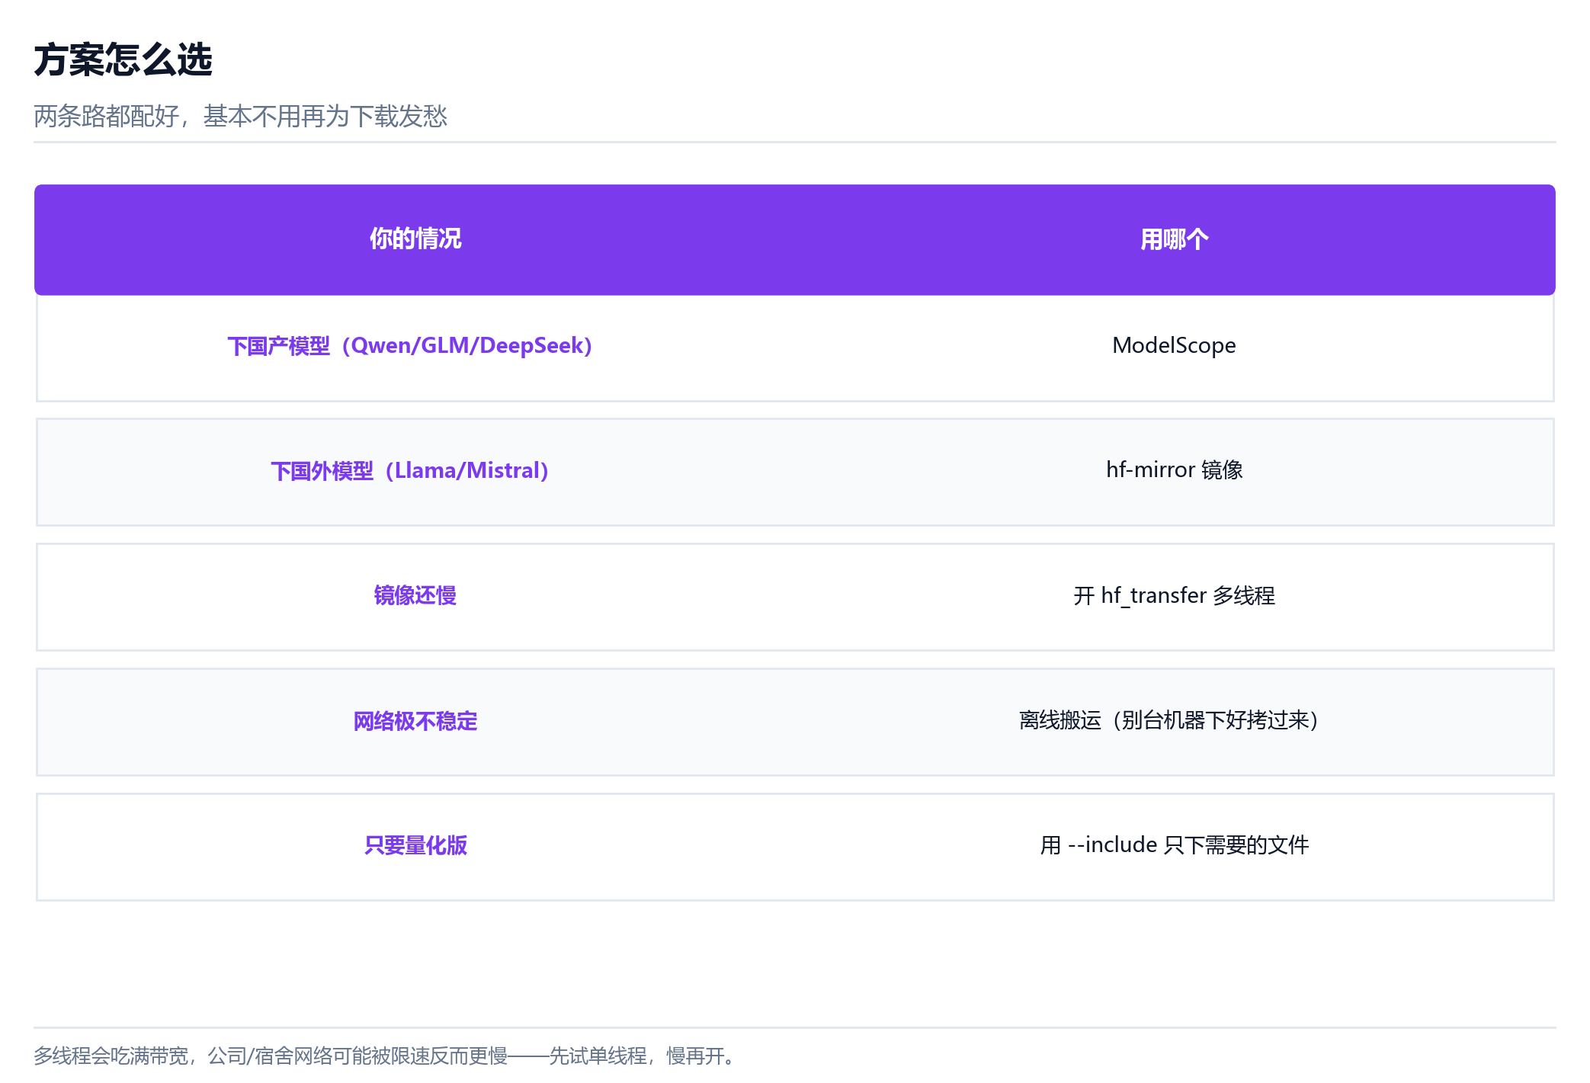Image resolution: width=1590 pixels, height=1083 pixels.
Task: Click the heading "方案怎么选"
Action: point(123,59)
